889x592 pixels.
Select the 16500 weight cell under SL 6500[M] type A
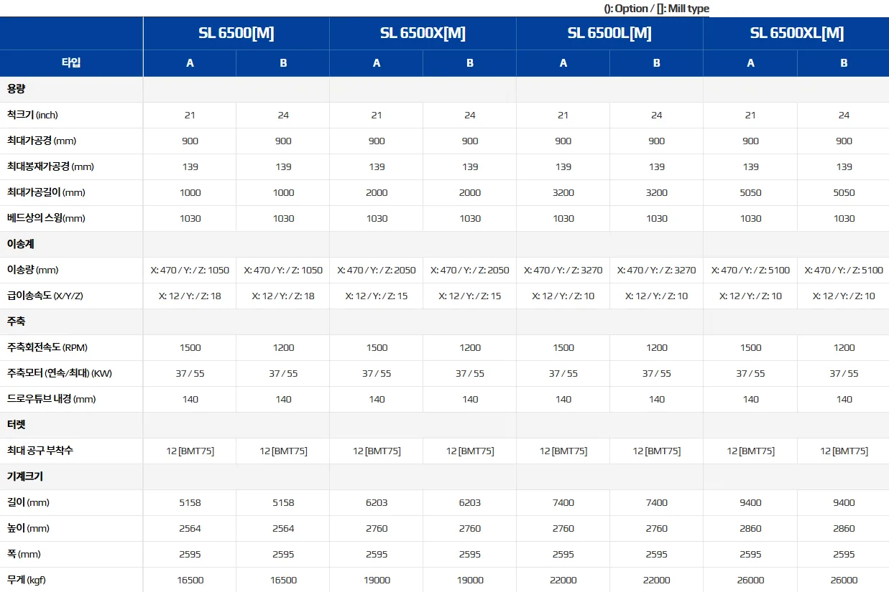pos(190,580)
